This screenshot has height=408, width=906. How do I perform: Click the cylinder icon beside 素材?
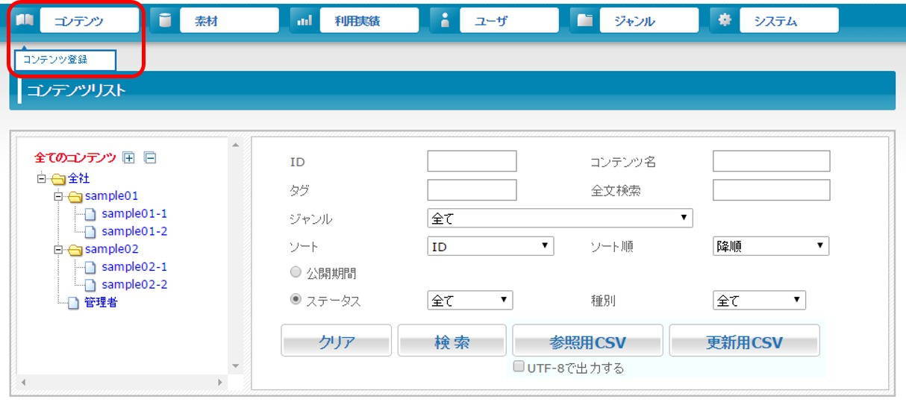pos(164,21)
